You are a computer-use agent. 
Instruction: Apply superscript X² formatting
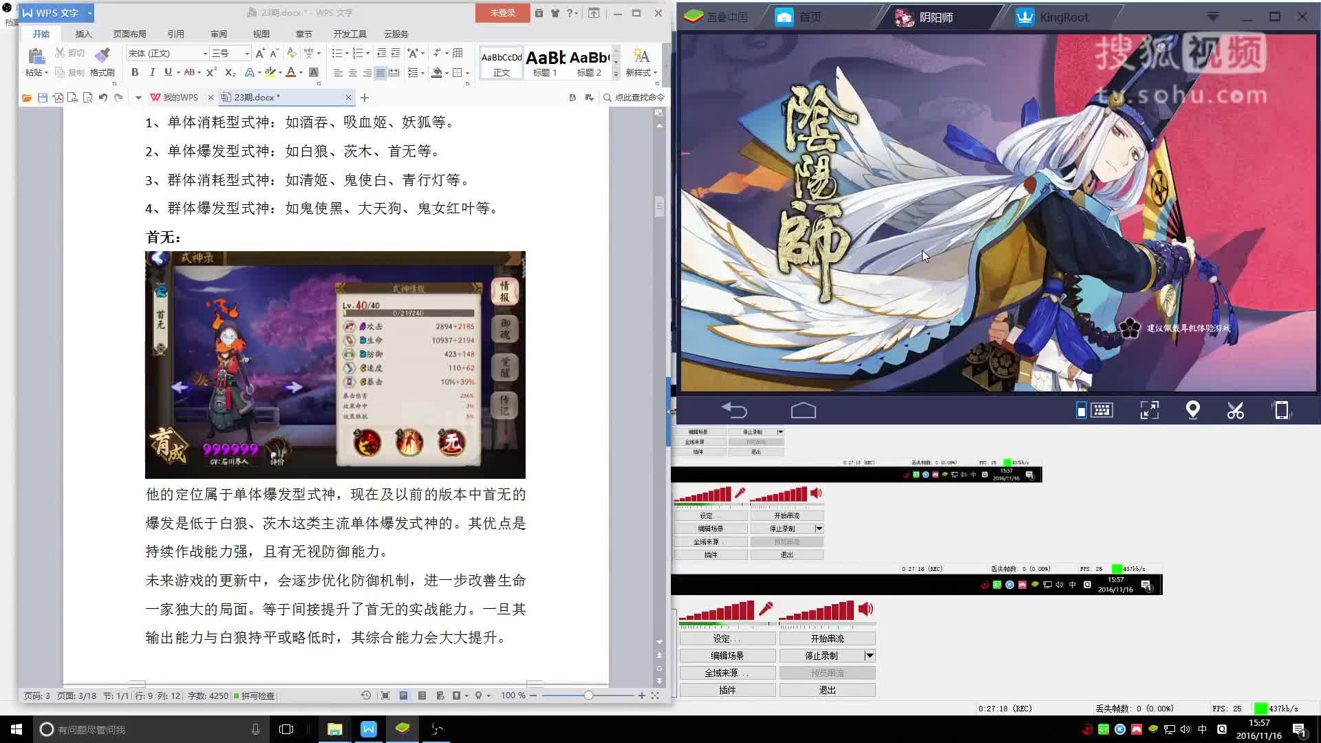click(211, 72)
